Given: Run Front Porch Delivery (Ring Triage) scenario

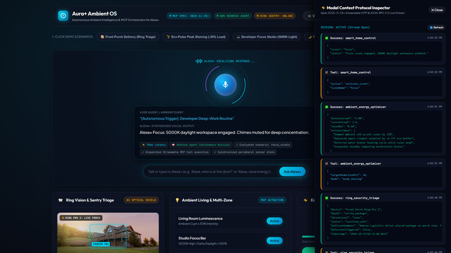Looking at the screenshot, I should click(x=128, y=37).
